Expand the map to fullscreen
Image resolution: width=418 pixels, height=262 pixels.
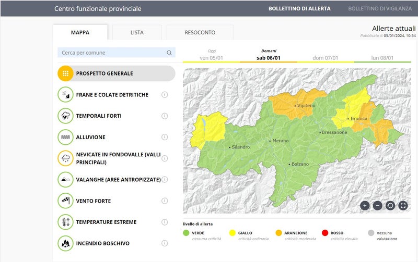[x=403, y=205]
